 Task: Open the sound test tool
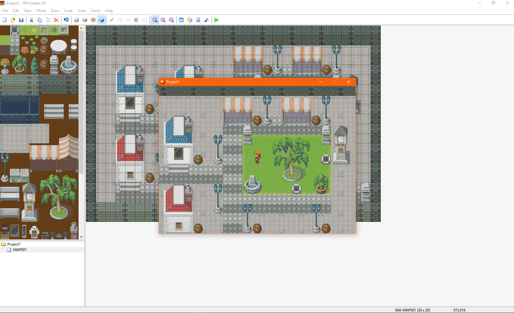206,20
